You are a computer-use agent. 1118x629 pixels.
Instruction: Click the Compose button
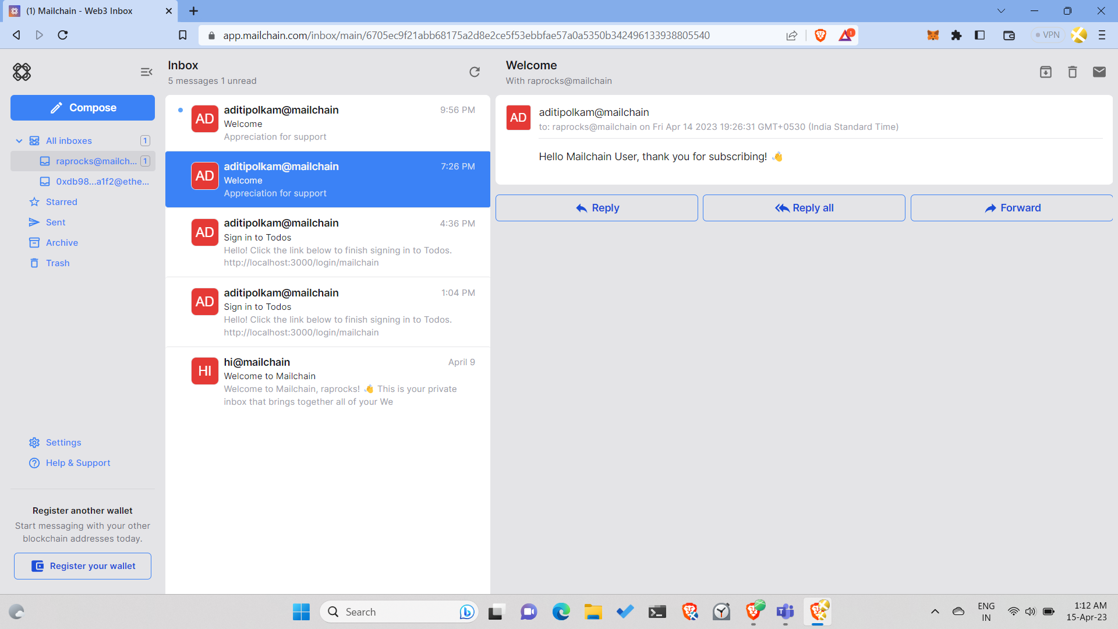(x=83, y=108)
